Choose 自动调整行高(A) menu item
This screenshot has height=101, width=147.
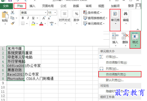point(120,62)
